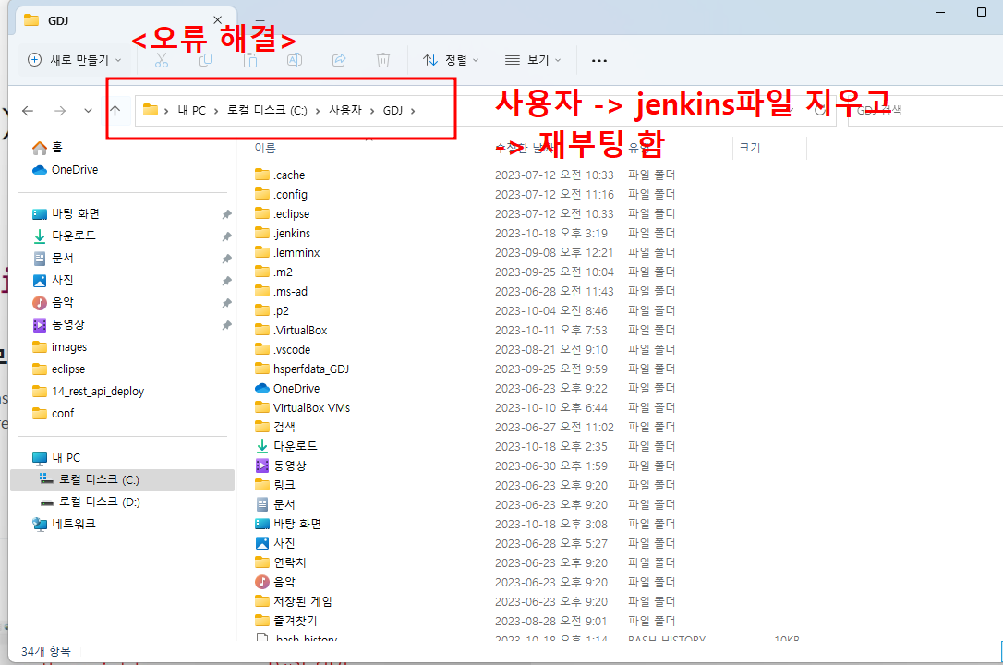This screenshot has height=665, width=1003.
Task: Sort by 크기 column header
Action: [749, 148]
